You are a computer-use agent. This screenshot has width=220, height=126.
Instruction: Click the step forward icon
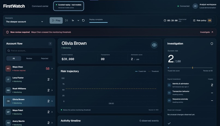(66, 20)
